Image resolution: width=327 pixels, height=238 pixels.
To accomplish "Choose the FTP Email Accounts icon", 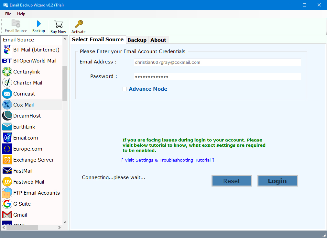I will [7, 193].
